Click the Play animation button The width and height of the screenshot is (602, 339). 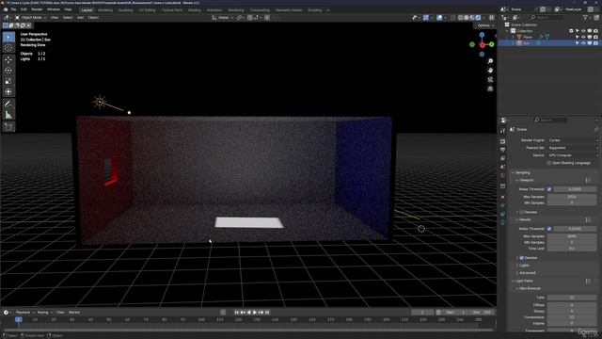click(255, 313)
